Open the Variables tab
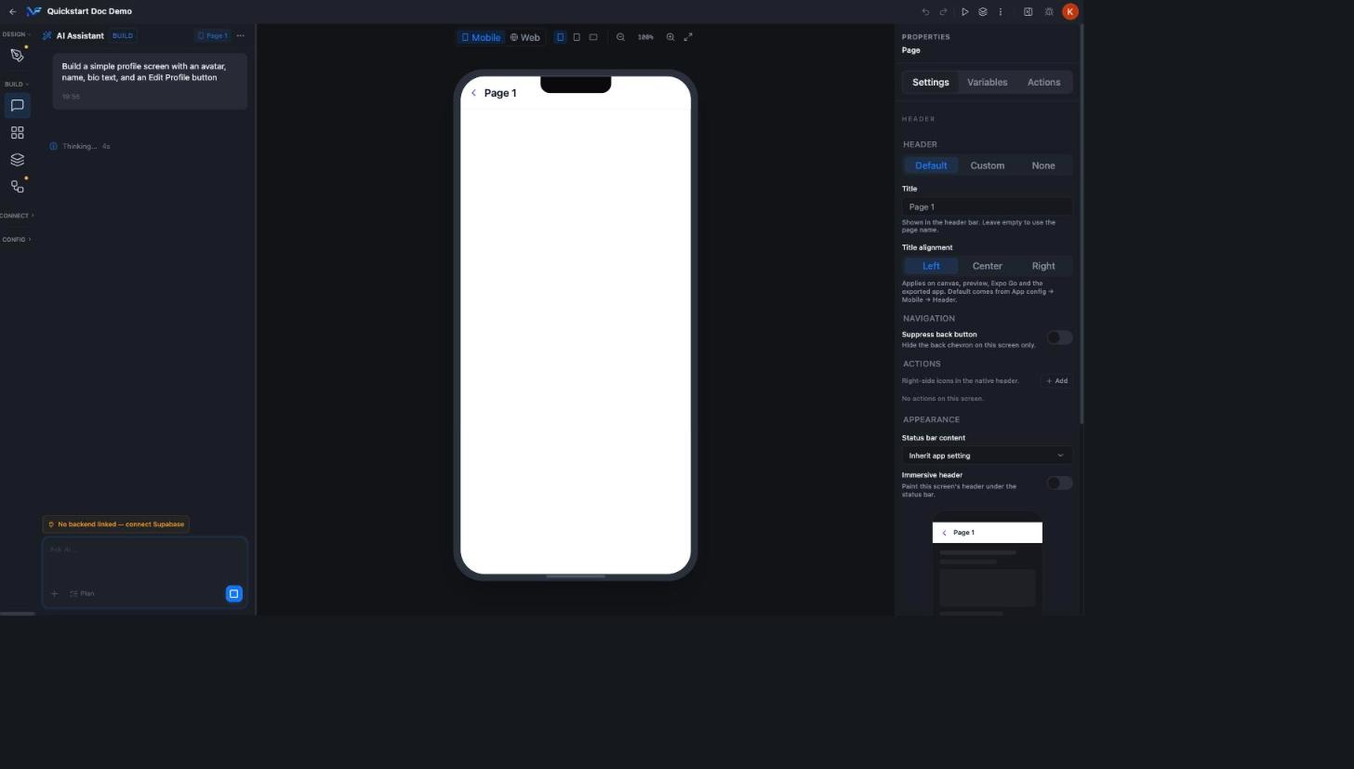 [987, 82]
